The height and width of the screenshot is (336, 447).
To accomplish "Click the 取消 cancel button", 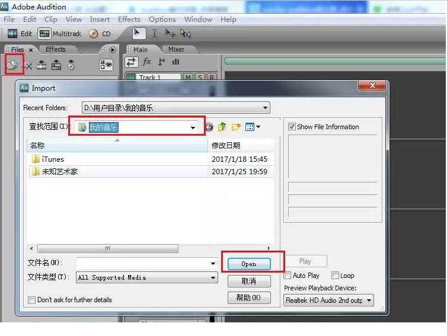I will (x=249, y=281).
